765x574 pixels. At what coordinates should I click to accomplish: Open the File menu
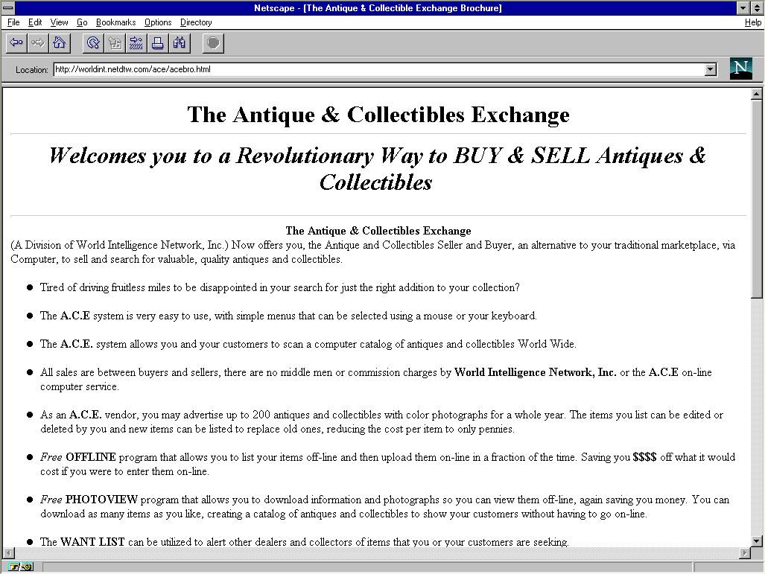point(13,22)
